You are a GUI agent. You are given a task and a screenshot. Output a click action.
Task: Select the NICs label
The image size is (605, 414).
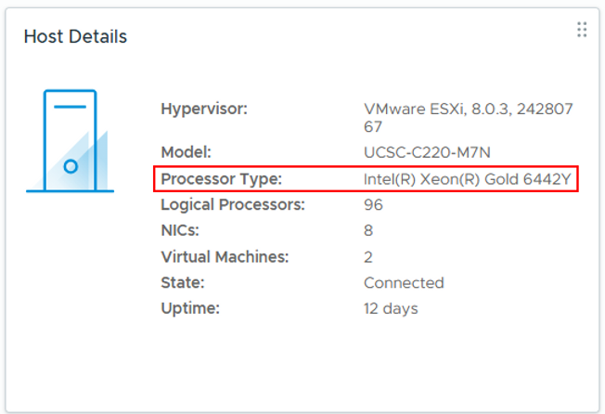(180, 230)
